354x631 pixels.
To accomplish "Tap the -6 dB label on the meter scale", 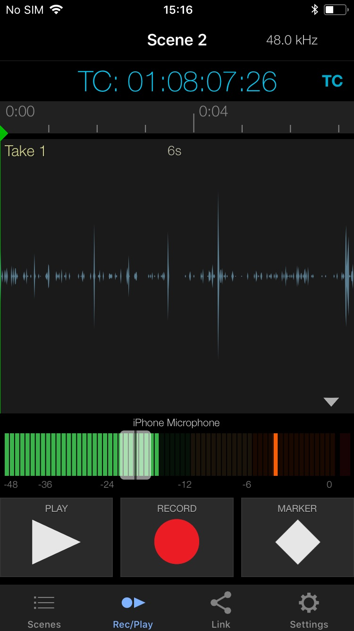I will 246,484.
